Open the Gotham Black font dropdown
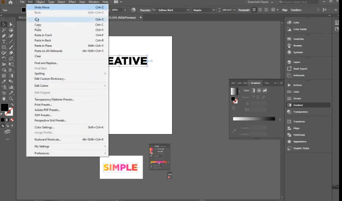342x201 pixels. pyautogui.click(x=188, y=10)
